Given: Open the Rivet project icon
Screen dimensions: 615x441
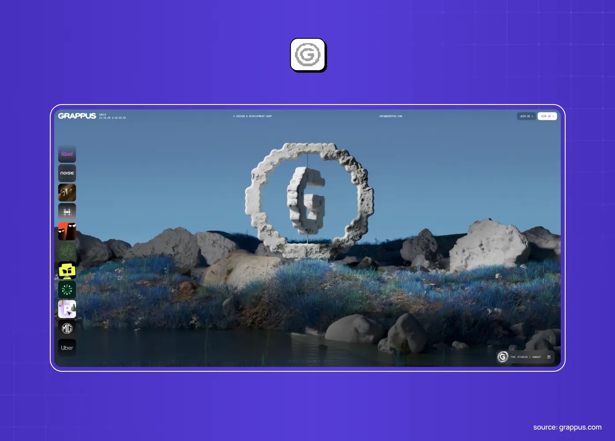Looking at the screenshot, I should 67,154.
